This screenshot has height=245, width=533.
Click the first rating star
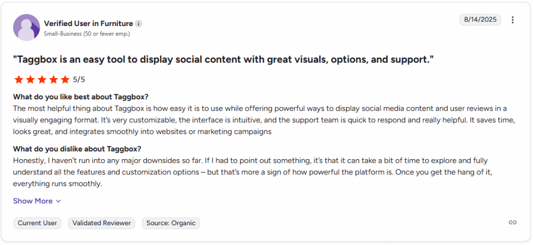click(19, 80)
